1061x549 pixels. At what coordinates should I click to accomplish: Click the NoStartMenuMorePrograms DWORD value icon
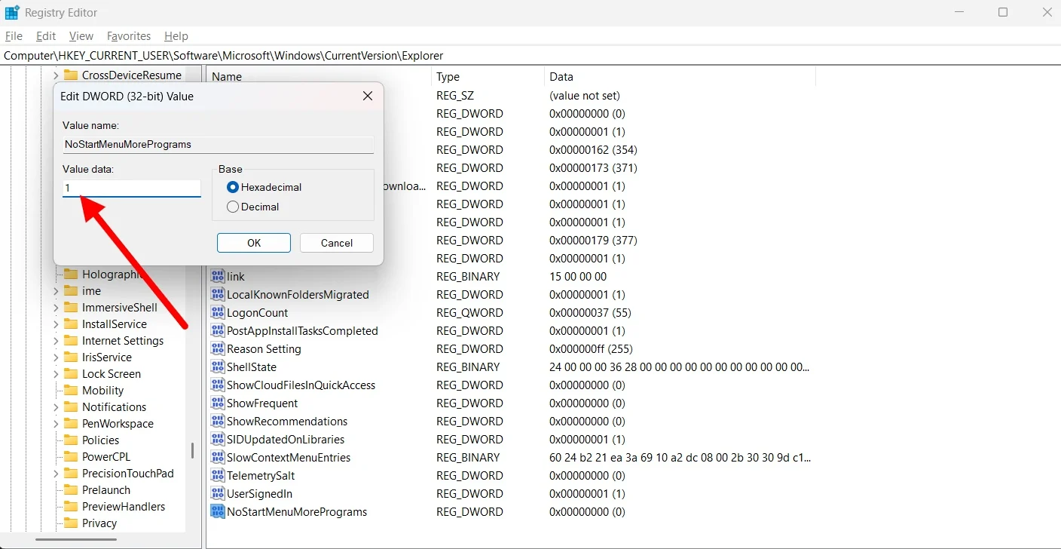218,512
